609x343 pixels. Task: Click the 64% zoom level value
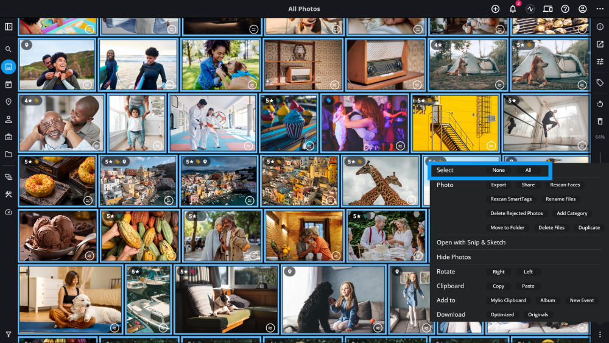tap(600, 137)
